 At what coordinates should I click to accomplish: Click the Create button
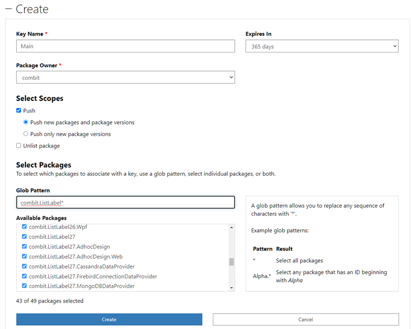(x=109, y=319)
